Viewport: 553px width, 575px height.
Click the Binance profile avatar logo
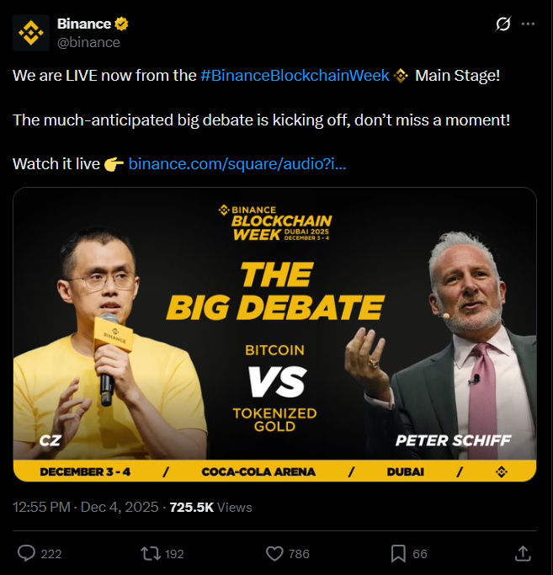(32, 33)
